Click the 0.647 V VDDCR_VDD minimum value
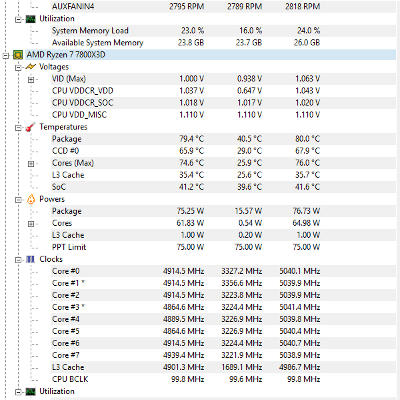400x400 pixels. point(249,91)
